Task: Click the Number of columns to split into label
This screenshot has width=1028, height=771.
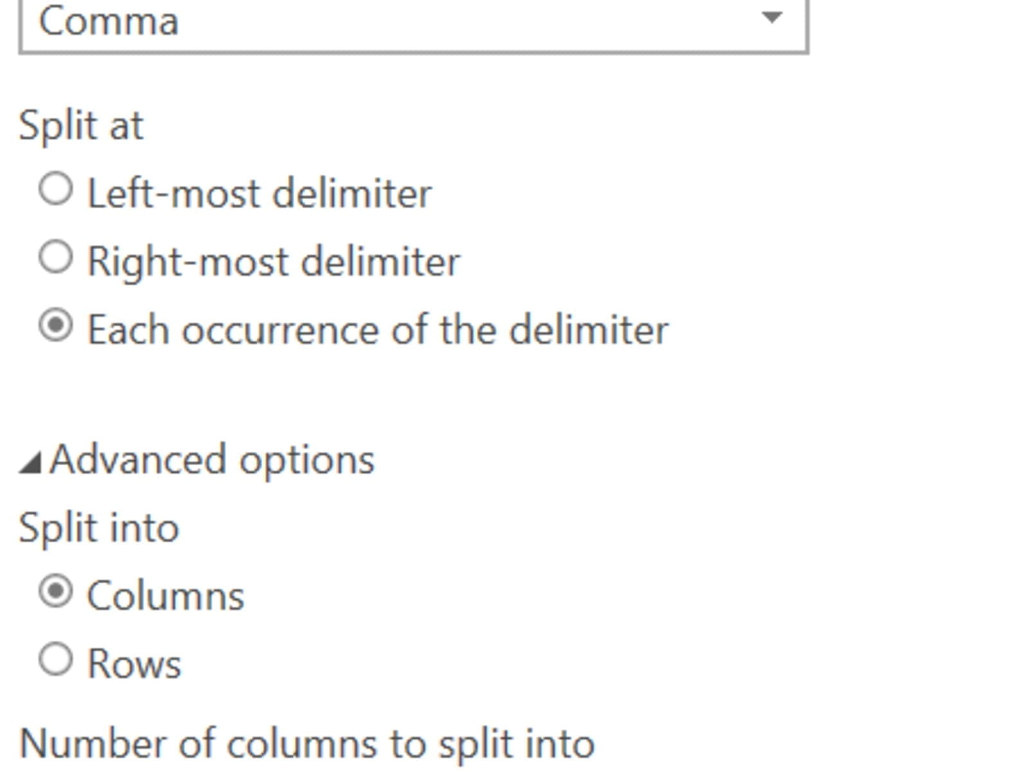Action: (x=307, y=744)
